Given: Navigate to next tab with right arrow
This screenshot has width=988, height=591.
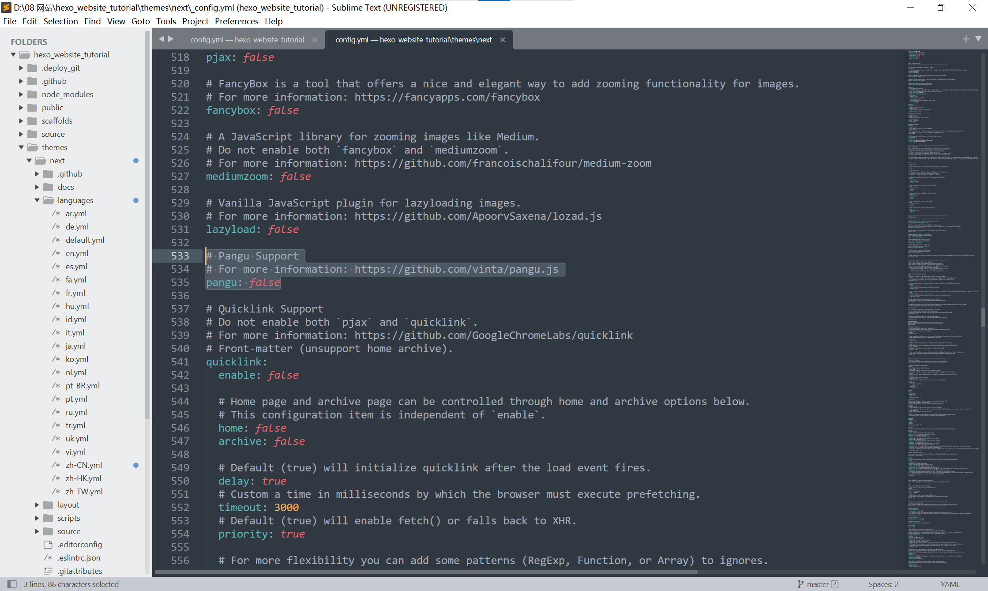Looking at the screenshot, I should [x=171, y=39].
